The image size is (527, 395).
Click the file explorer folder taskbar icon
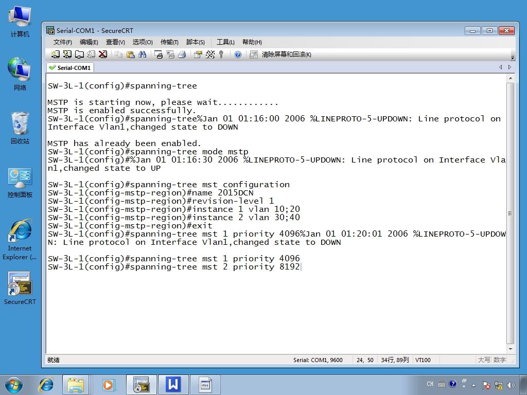click(76, 385)
